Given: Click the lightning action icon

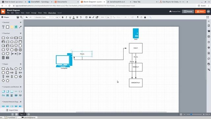Looking at the screenshot, I should click(138, 17).
